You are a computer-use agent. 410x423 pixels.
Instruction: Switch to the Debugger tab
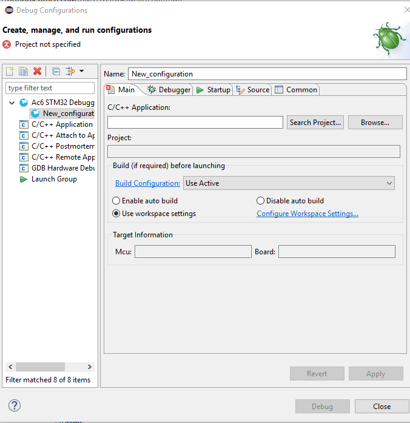(169, 90)
